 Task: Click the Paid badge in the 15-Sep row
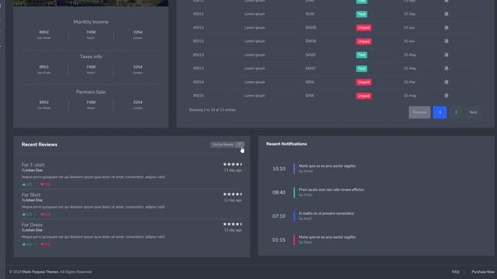[x=361, y=14]
